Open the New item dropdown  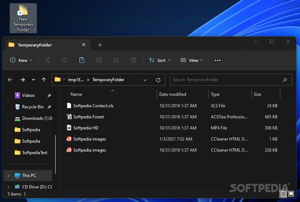21,60
